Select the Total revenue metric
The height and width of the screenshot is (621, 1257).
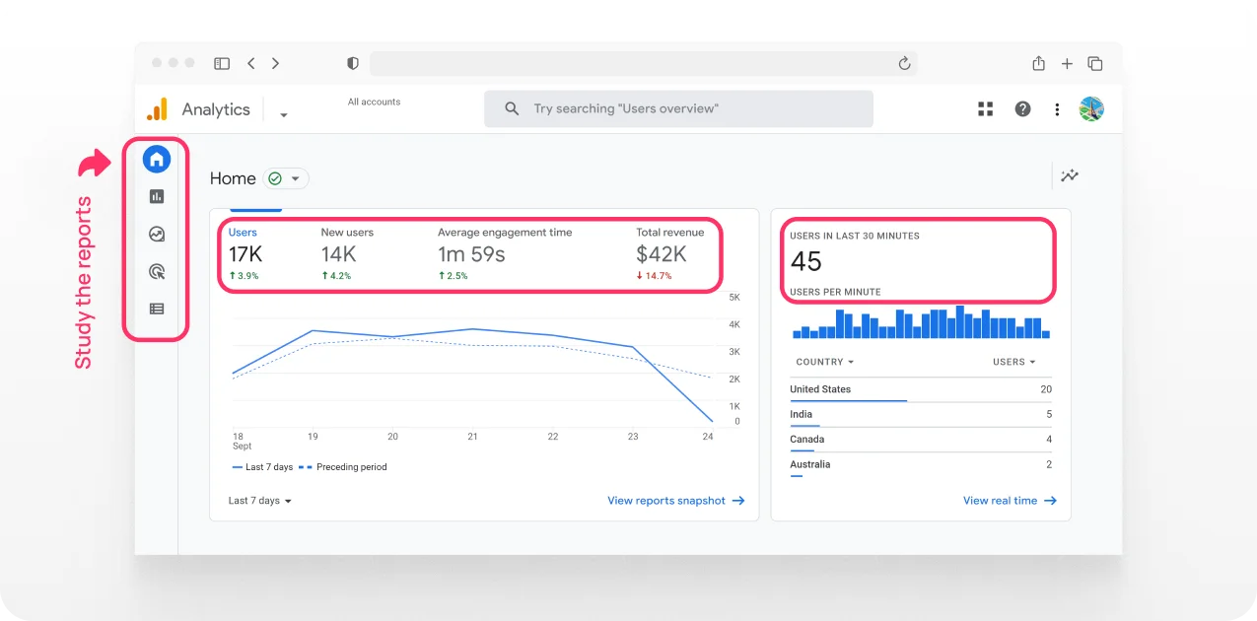(670, 253)
